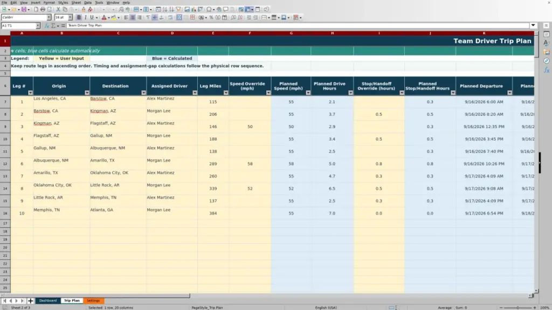This screenshot has width=552, height=310.
Task: Open the sidebar Styles panel icon
Action: tap(547, 43)
